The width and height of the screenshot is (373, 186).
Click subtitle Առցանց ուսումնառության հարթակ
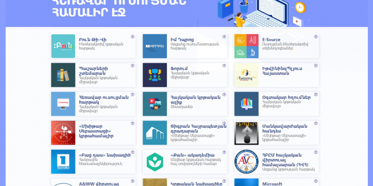[195, 46]
